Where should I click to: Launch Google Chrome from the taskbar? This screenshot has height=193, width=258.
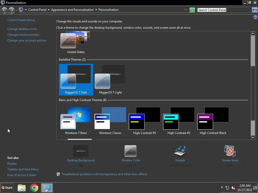(x=34, y=188)
